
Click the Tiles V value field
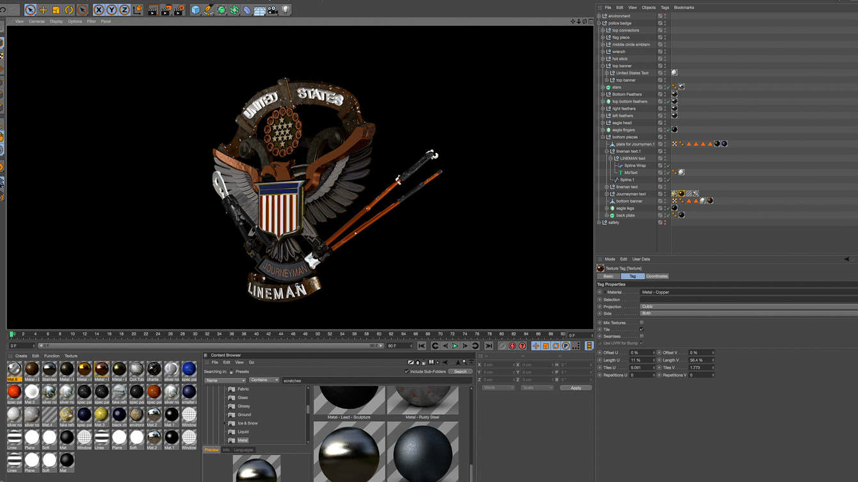(x=700, y=368)
